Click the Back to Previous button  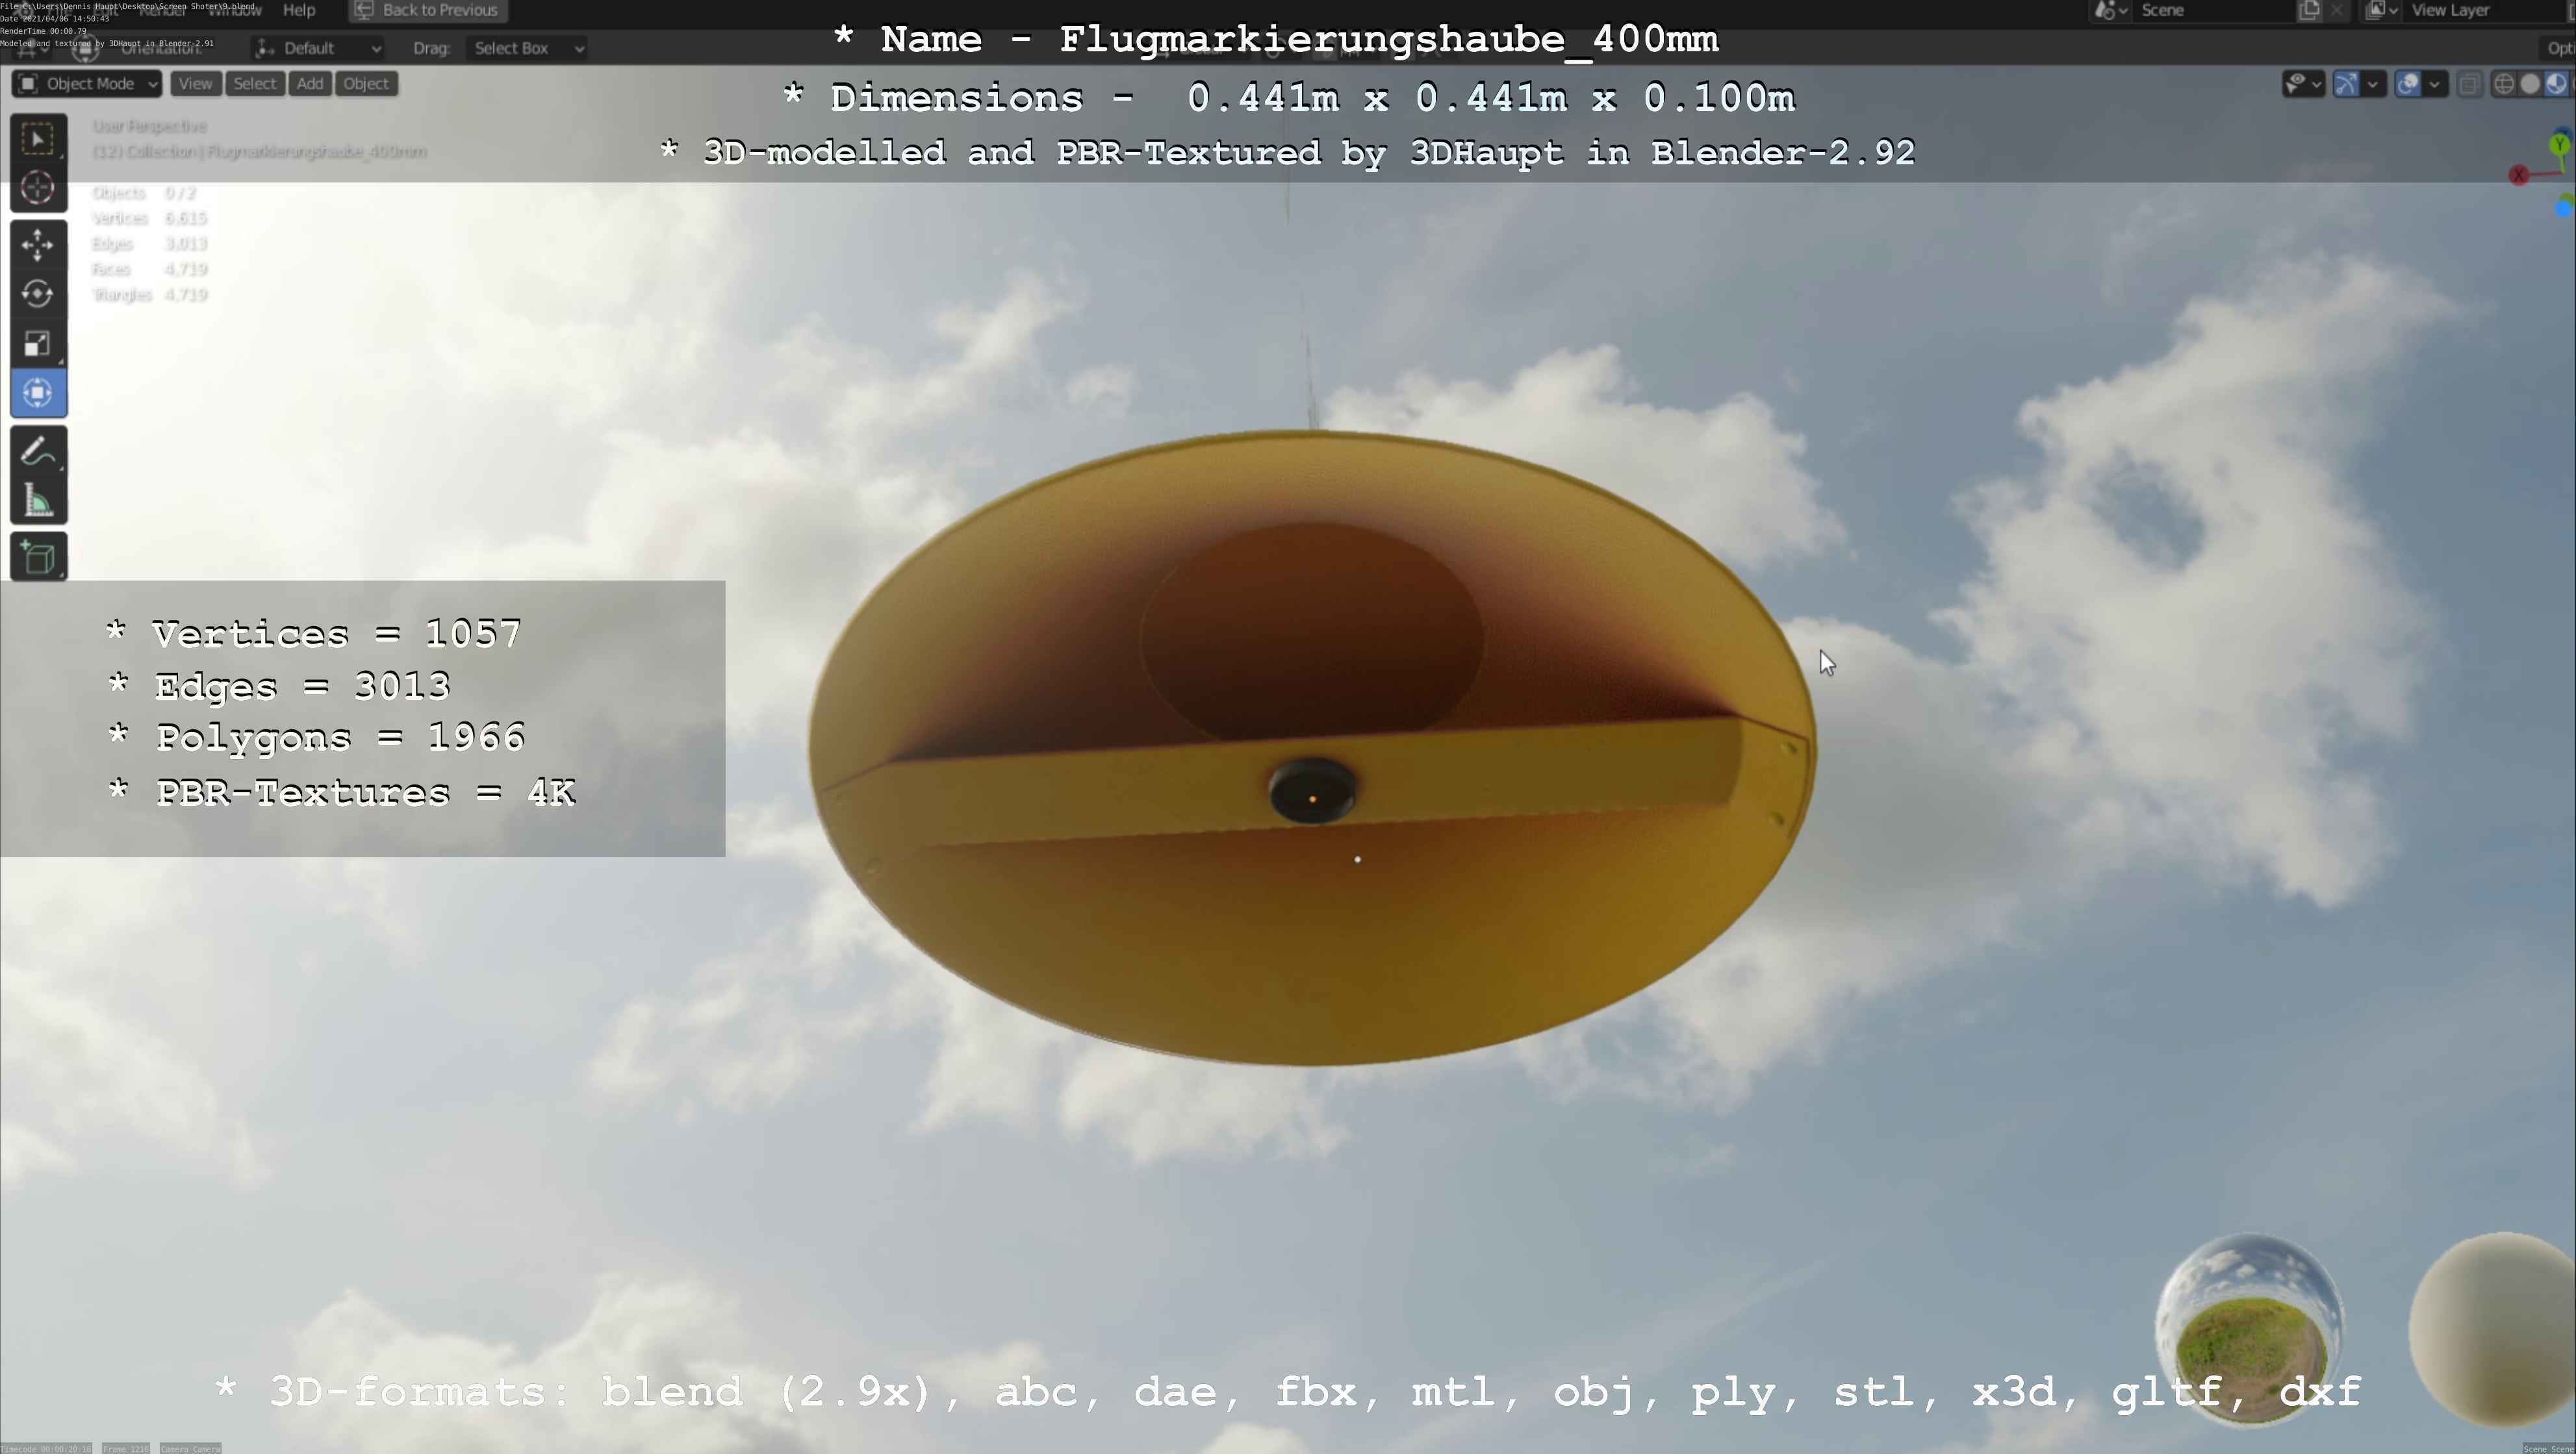pyautogui.click(x=427, y=10)
